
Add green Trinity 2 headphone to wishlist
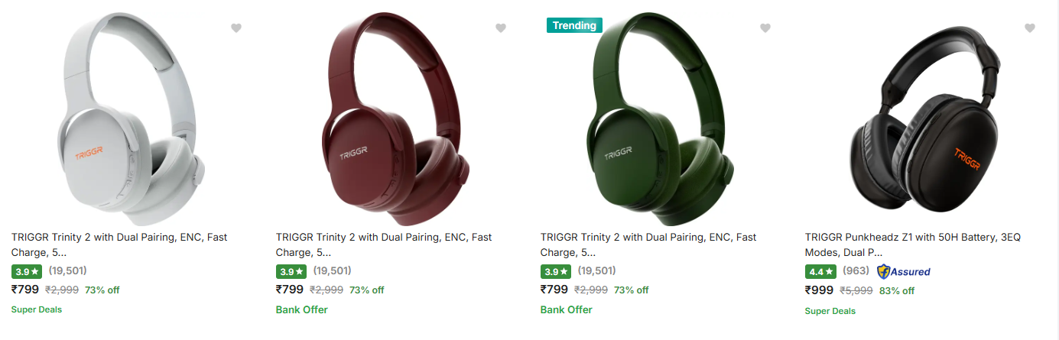tap(765, 28)
